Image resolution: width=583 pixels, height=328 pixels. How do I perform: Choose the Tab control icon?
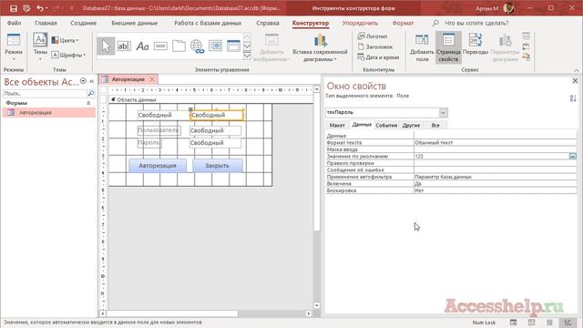(179, 46)
